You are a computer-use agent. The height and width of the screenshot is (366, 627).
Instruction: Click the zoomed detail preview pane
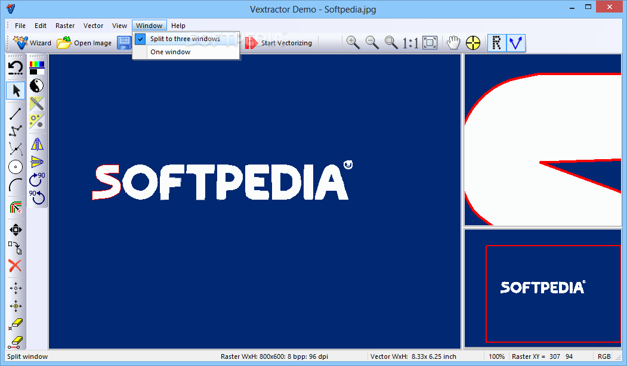pyautogui.click(x=543, y=140)
